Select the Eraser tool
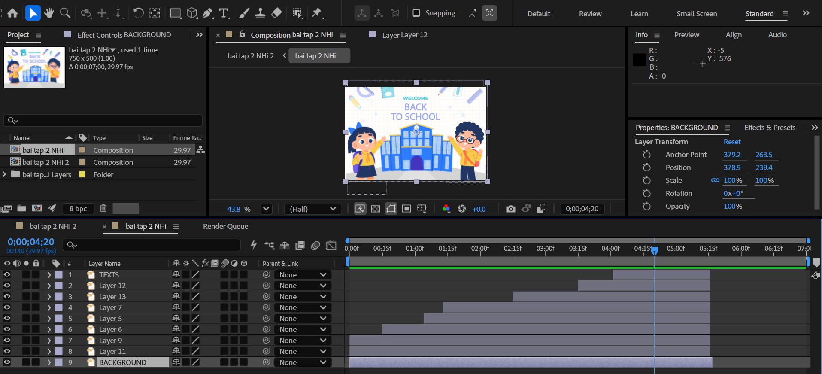 click(277, 13)
